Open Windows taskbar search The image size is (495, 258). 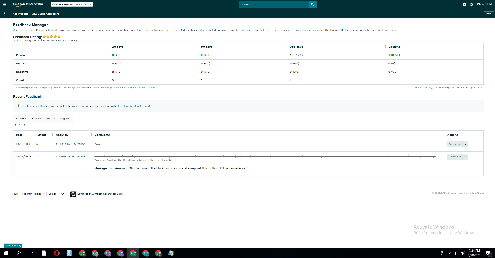coord(19,253)
